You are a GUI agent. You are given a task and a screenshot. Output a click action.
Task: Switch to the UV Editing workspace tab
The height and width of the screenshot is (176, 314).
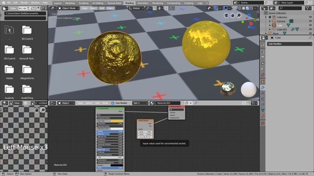(98, 3)
